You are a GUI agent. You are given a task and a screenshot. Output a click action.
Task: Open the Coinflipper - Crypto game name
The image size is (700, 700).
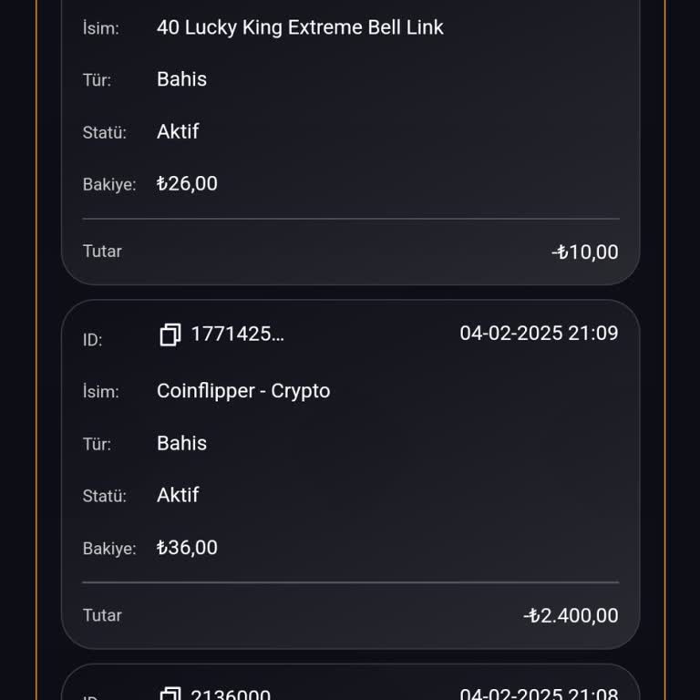click(243, 391)
